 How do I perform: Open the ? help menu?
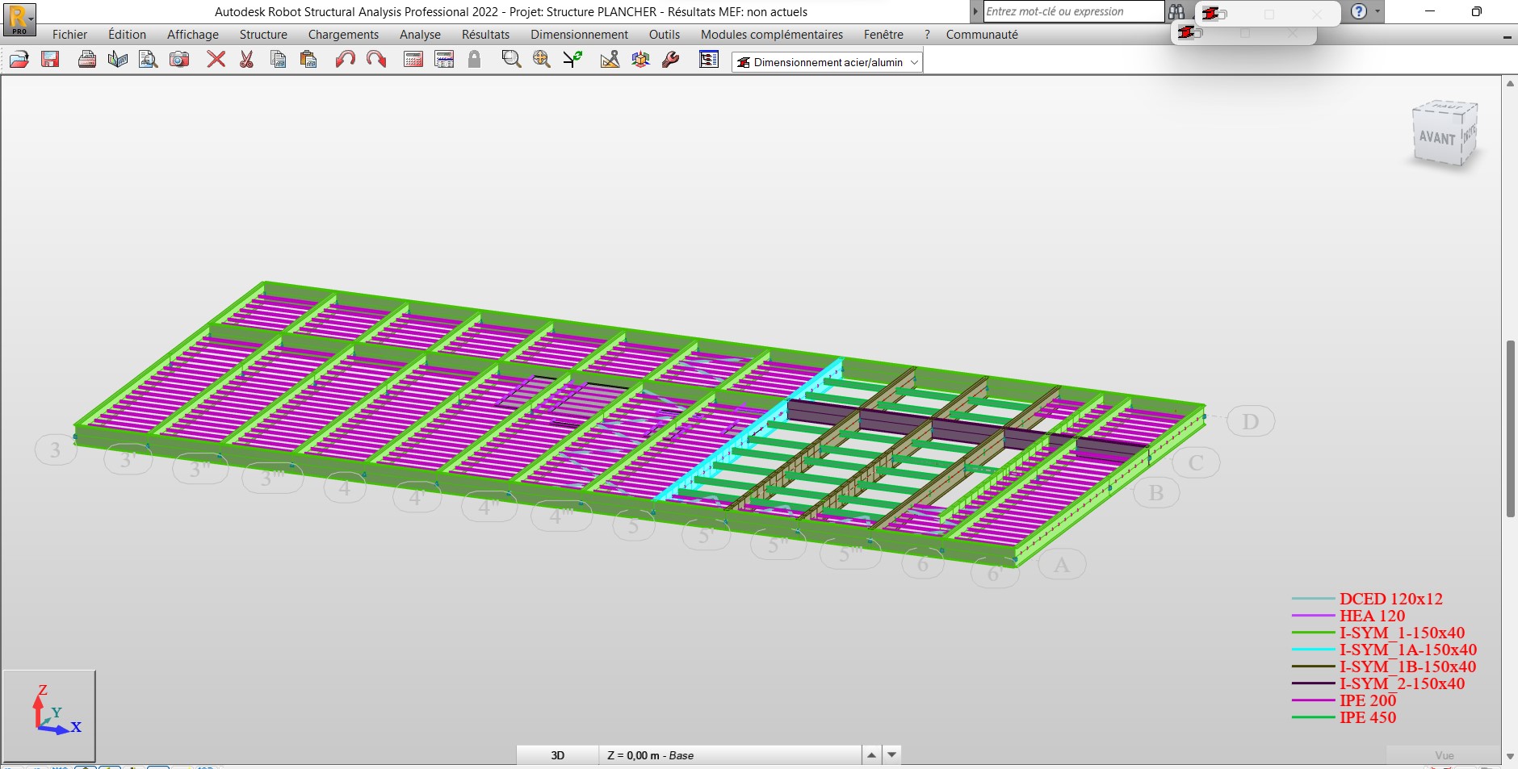click(927, 35)
